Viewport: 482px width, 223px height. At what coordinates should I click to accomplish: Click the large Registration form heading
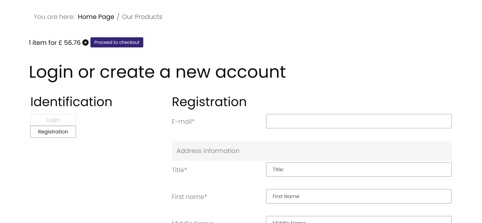pos(209,102)
